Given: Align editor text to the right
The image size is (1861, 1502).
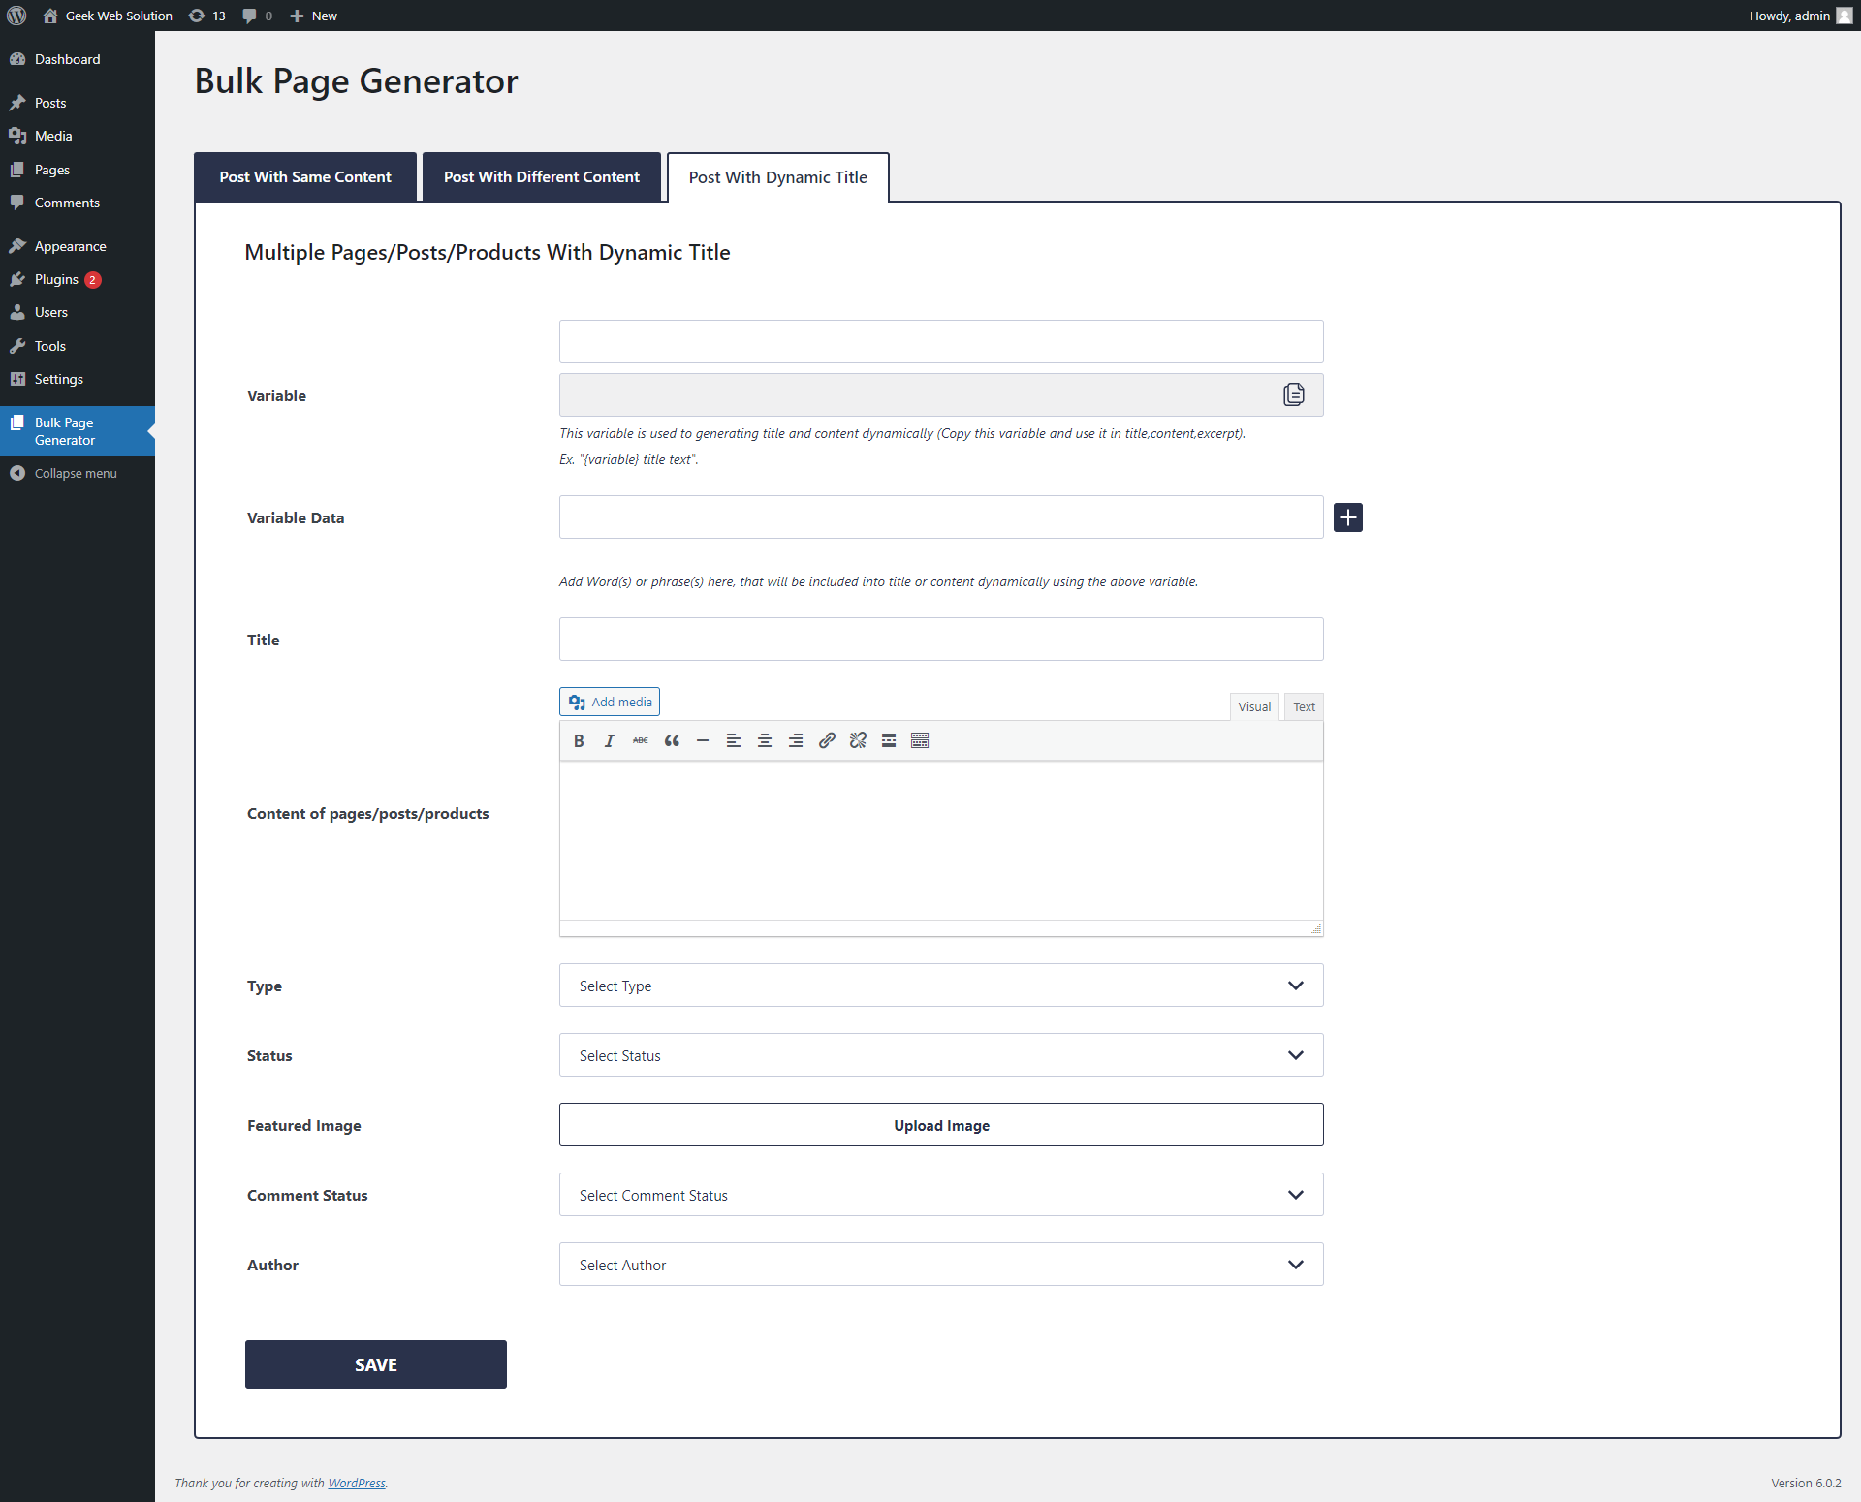Looking at the screenshot, I should (x=796, y=740).
